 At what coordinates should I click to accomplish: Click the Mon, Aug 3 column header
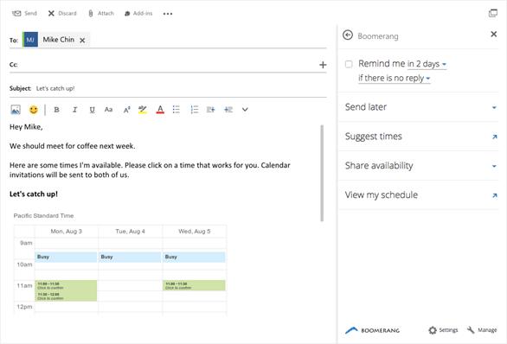tap(67, 232)
